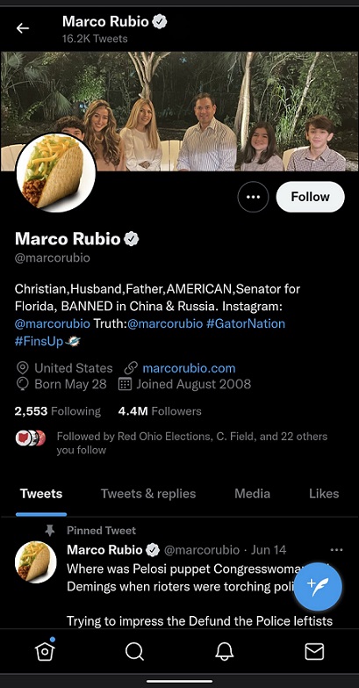This screenshot has width=359, height=688.
Task: Open the Messages envelope icon
Action: coord(314,652)
